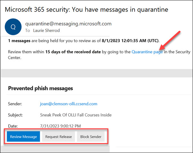
Task: Click the Review Message button
Action: [23, 137]
